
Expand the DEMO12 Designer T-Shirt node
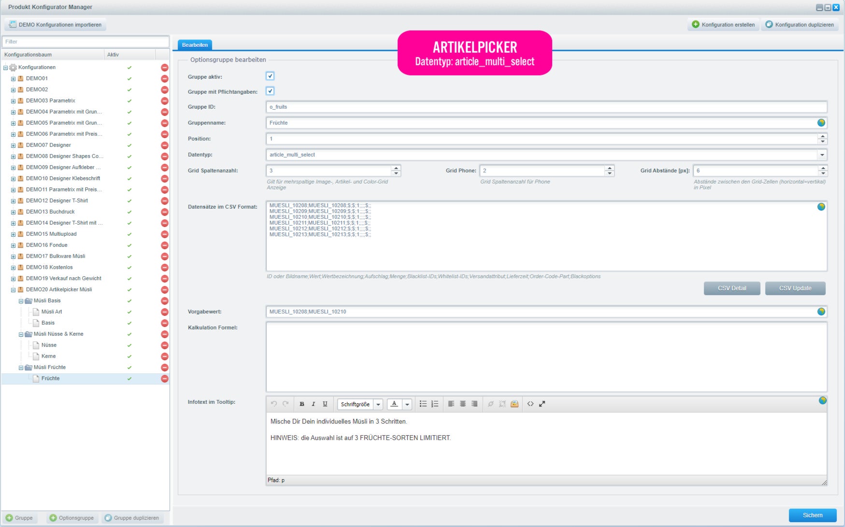click(13, 201)
